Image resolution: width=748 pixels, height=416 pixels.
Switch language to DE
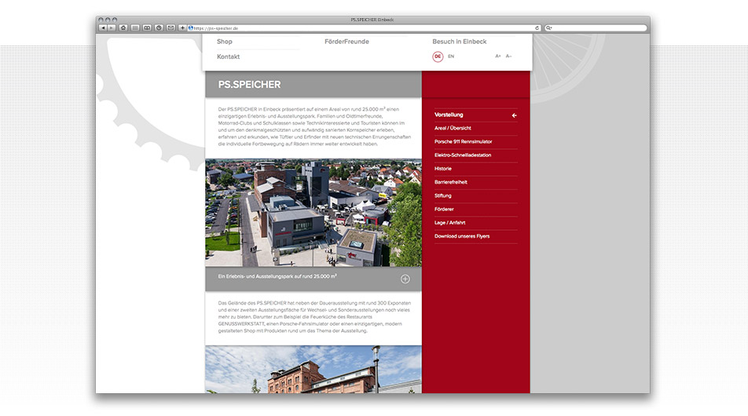pos(438,57)
